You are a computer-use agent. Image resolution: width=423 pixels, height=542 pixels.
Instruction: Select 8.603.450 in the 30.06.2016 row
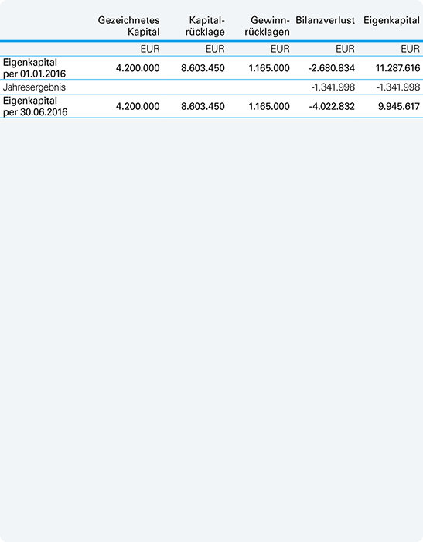tap(203, 107)
